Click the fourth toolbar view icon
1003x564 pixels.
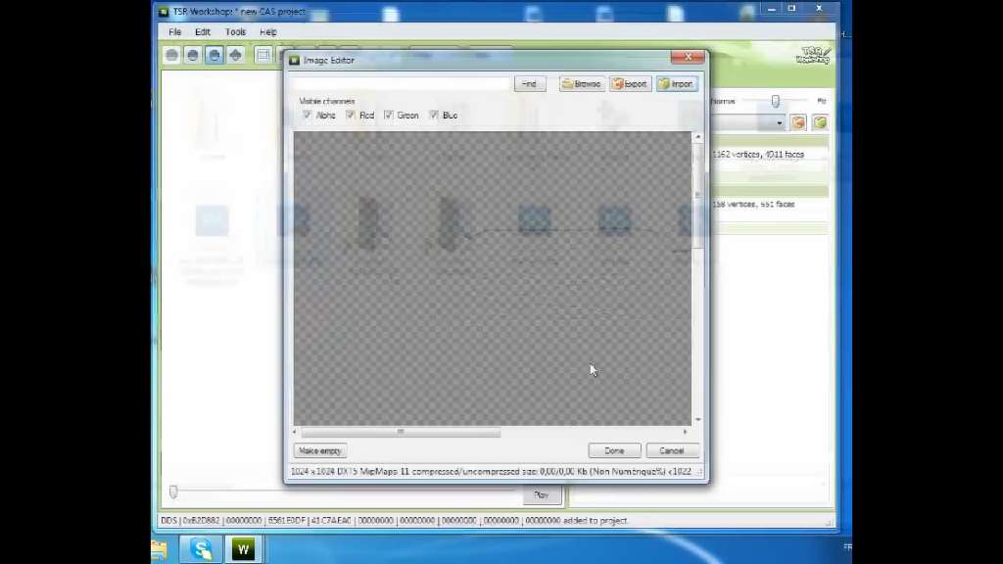pyautogui.click(x=235, y=55)
